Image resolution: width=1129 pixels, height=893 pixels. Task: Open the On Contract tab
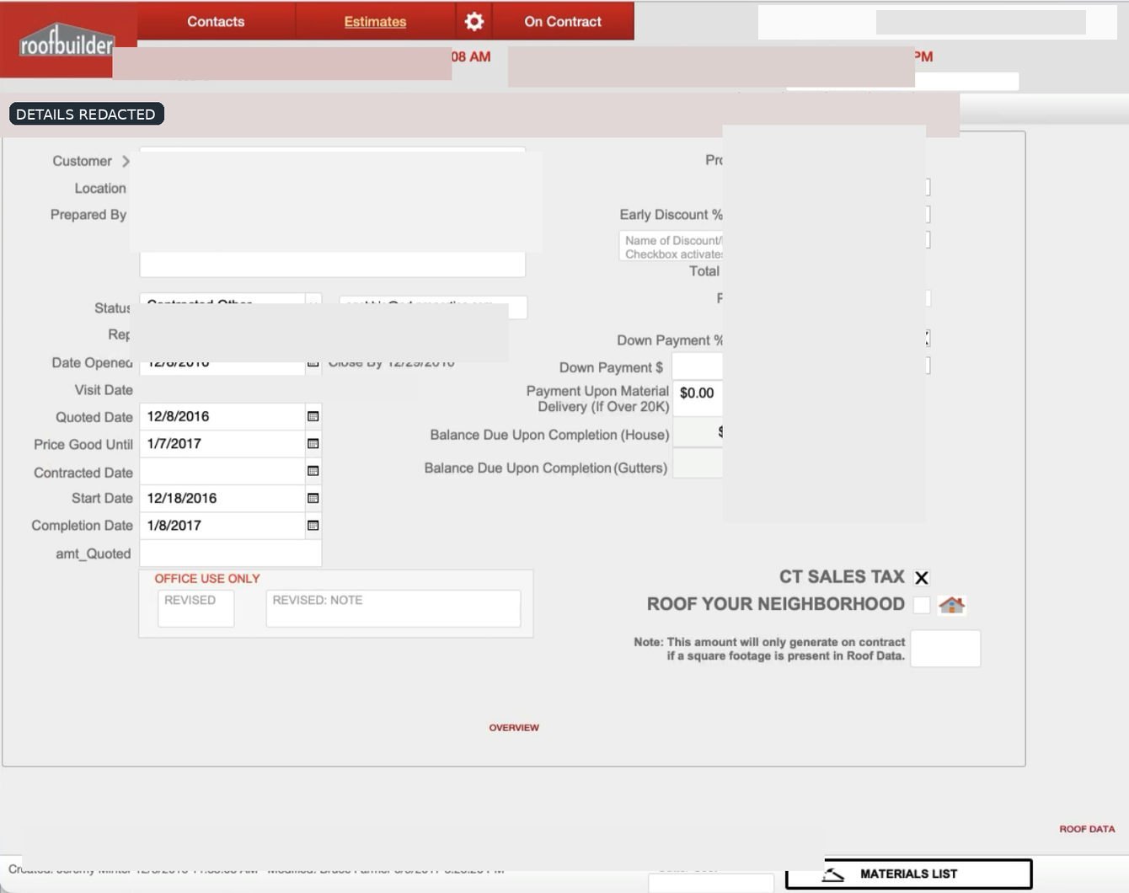click(x=563, y=21)
